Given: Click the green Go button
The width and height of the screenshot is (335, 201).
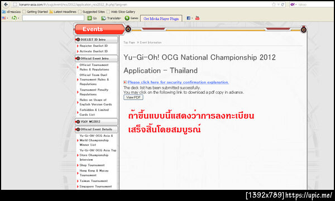Looking at the screenshot, I should click(92, 18).
